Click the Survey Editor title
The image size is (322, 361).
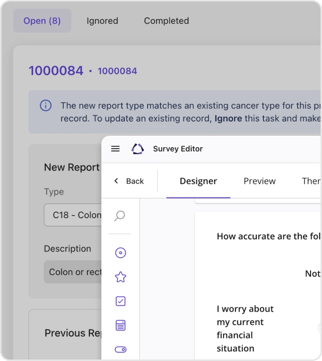point(178,149)
